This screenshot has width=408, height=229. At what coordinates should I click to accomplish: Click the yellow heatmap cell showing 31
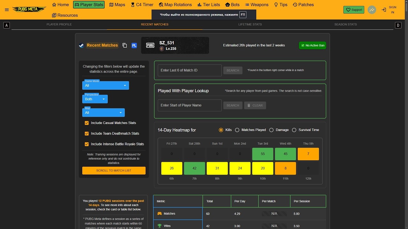coord(217,168)
